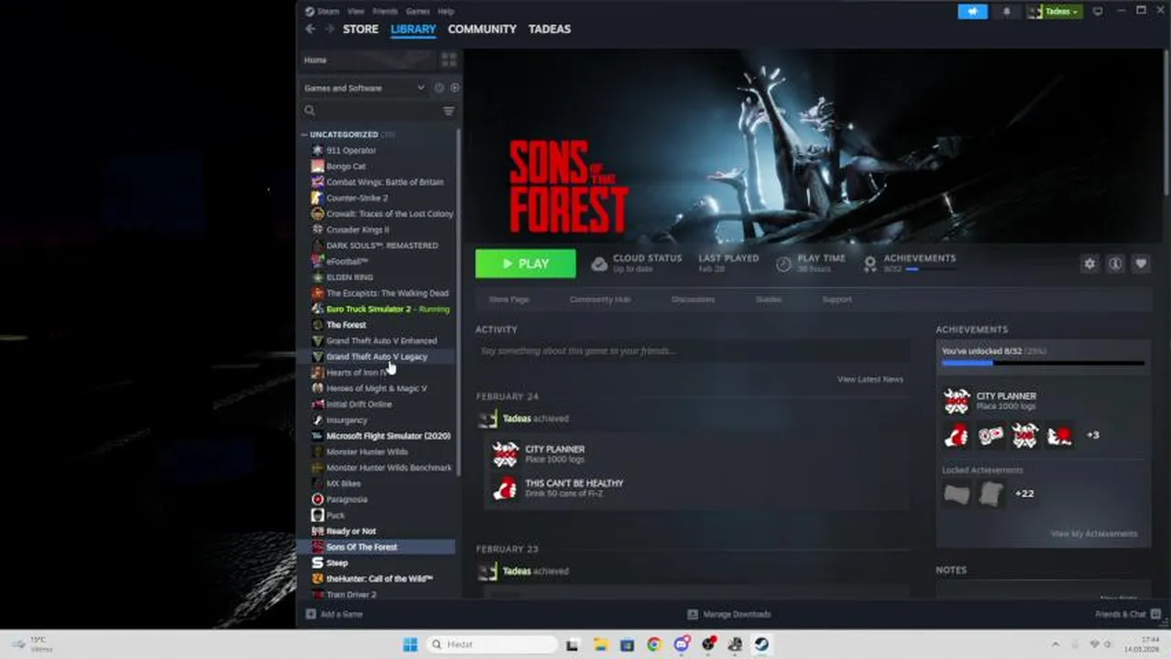Toggle the recent activity clock filter
Viewport: 1171px width, 659px height.
(439, 88)
